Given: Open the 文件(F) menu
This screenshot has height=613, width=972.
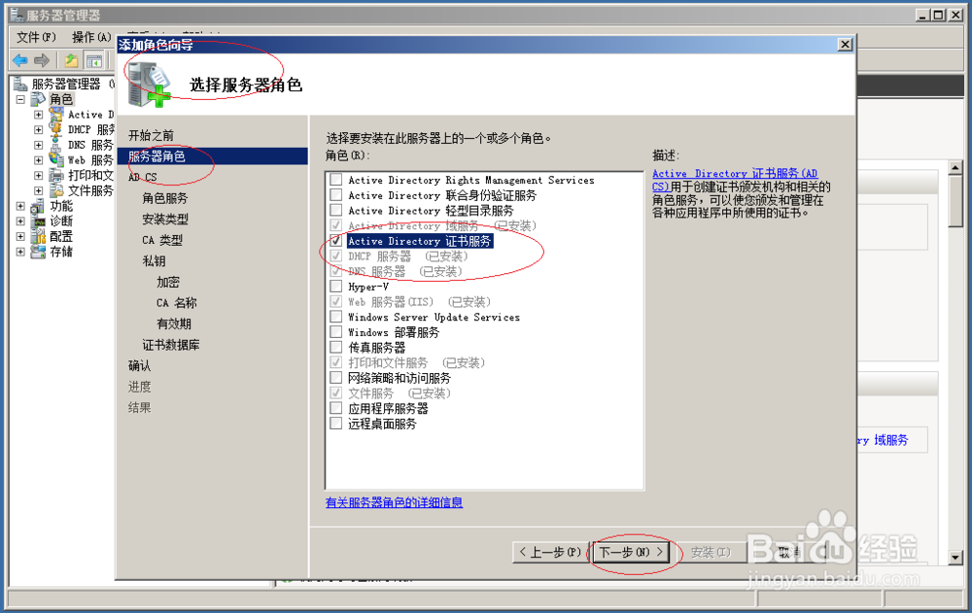Looking at the screenshot, I should [36, 37].
